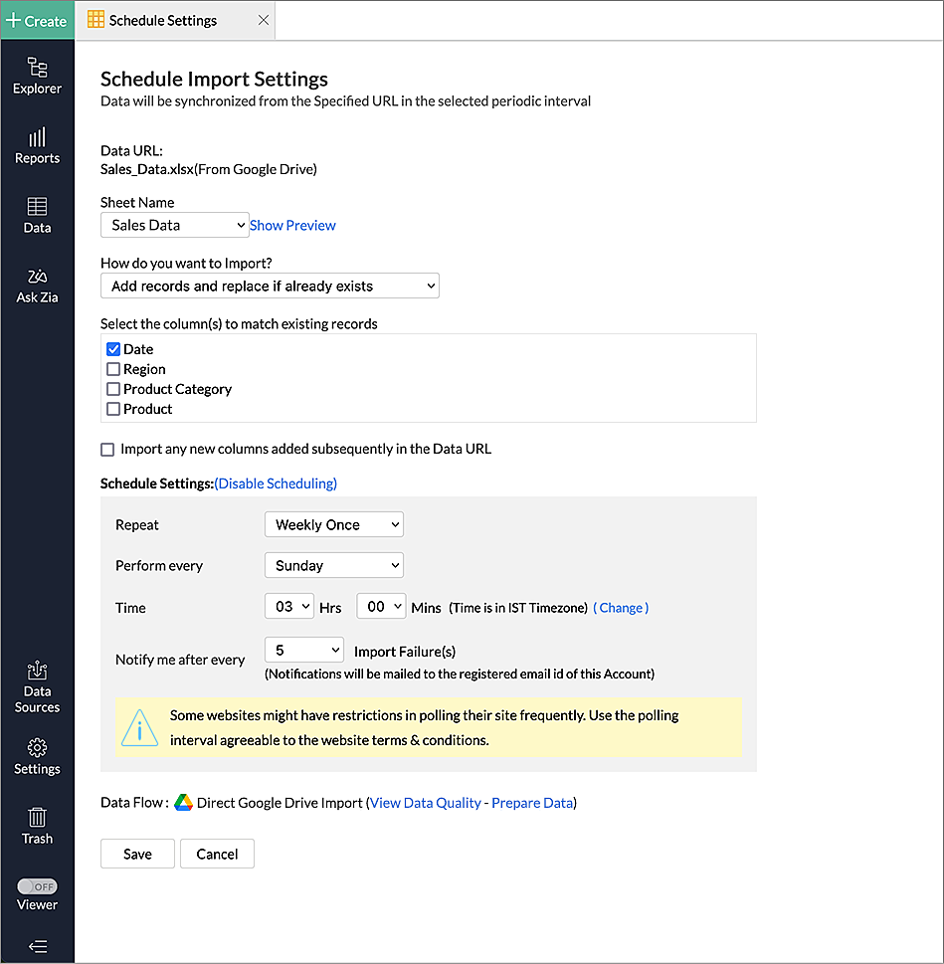
Task: Enable import of new columns checkbox
Action: (107, 450)
